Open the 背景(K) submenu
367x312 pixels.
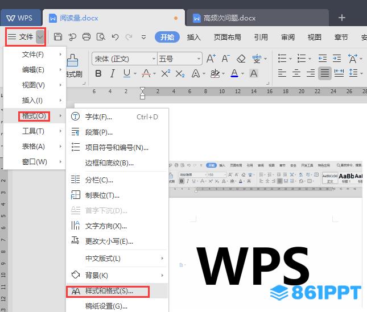(117, 275)
